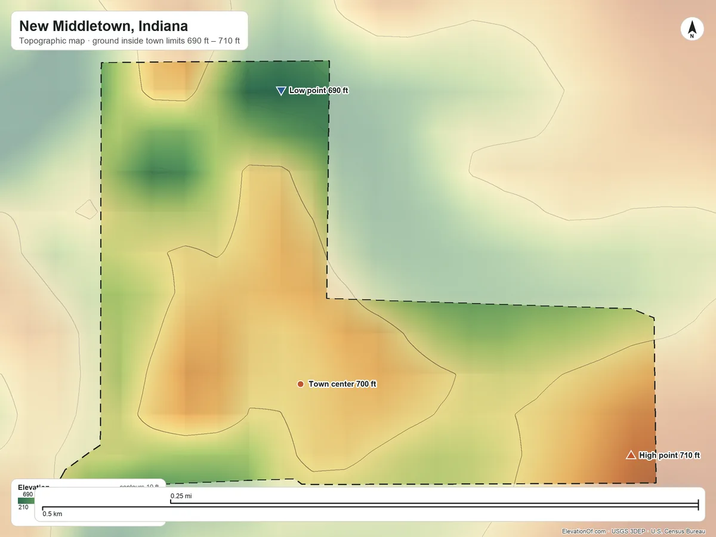Viewport: 716px width, 537px height.
Task: Click the 'New Middletown, Indiana' title
Action: 104,26
